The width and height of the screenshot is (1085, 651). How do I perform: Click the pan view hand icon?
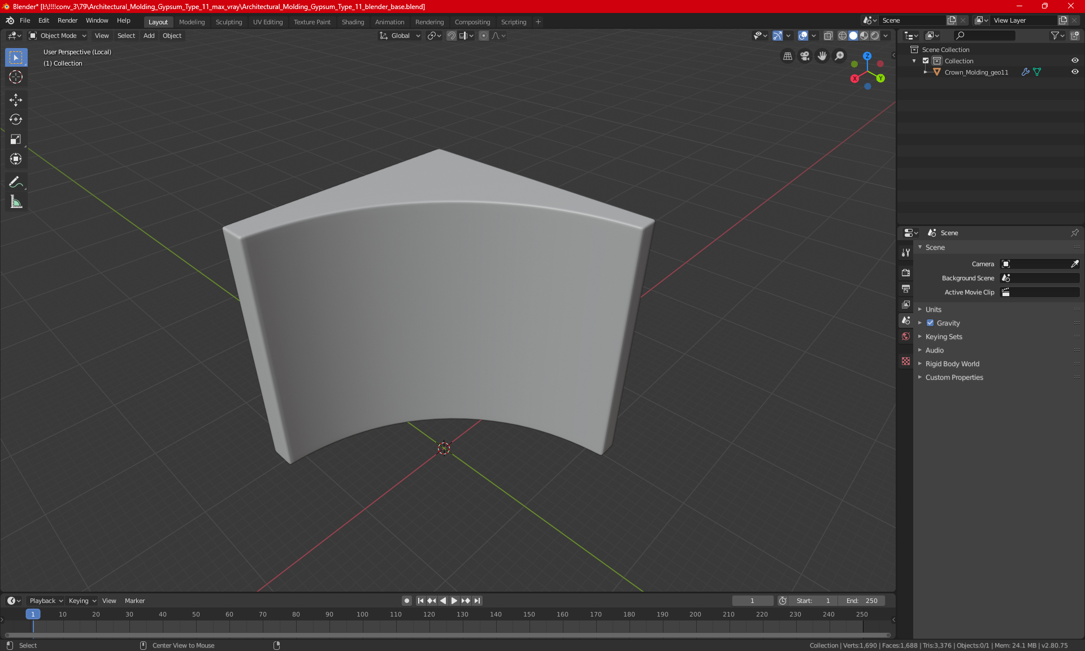(822, 56)
